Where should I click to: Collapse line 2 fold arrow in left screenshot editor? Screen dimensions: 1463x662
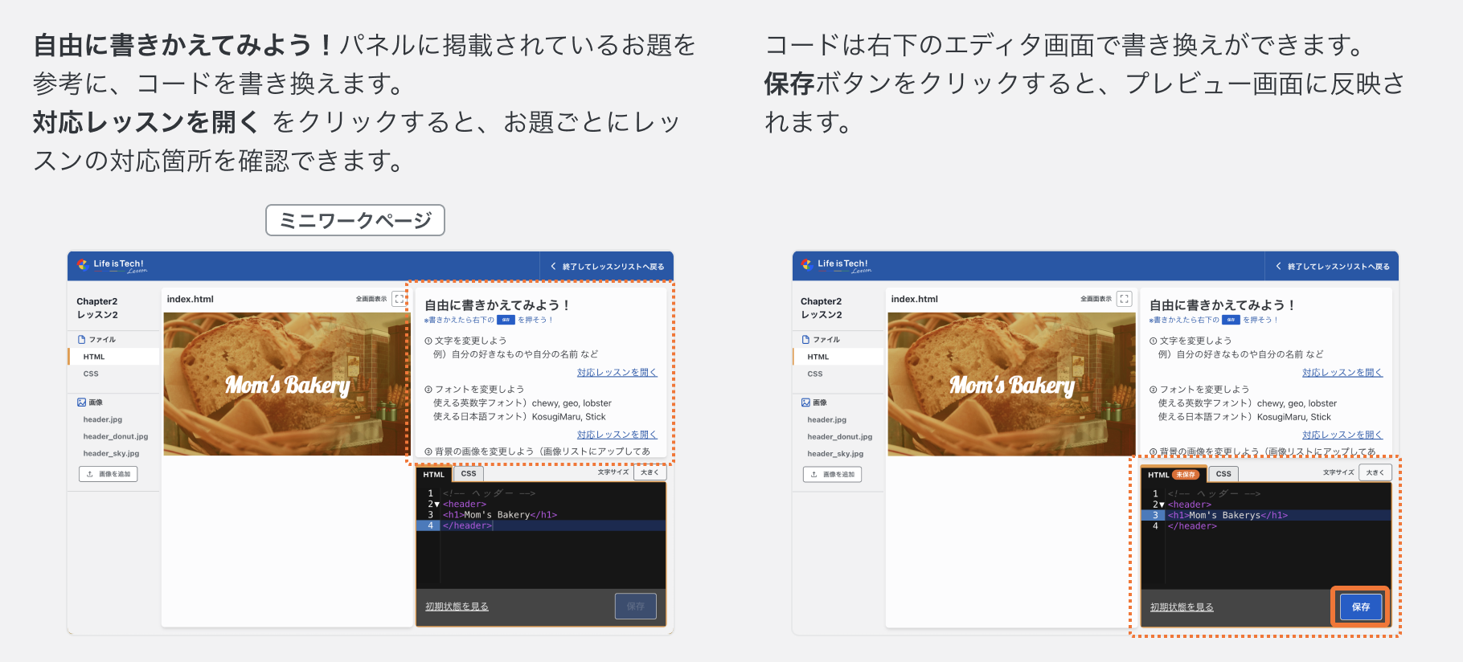(436, 505)
